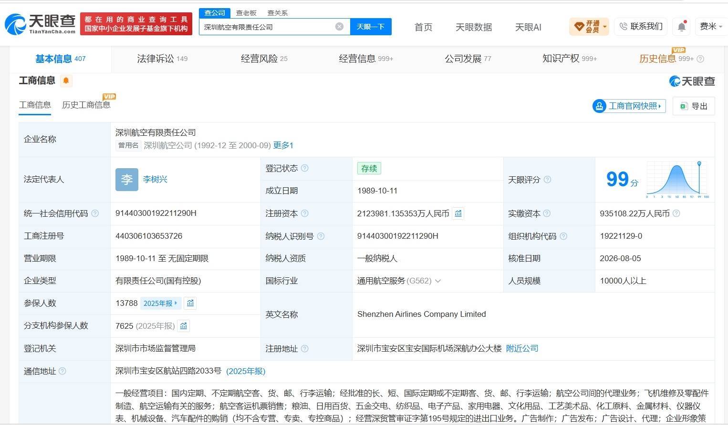Select the 成立日期 value 1989-10-11
This screenshot has width=728, height=425.
(377, 191)
